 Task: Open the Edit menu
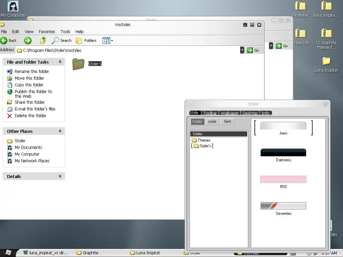pyautogui.click(x=15, y=32)
